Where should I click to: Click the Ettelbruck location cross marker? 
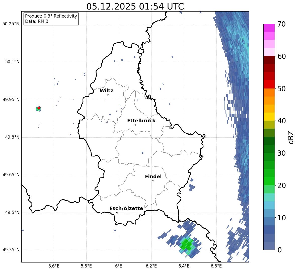(x=135, y=125)
